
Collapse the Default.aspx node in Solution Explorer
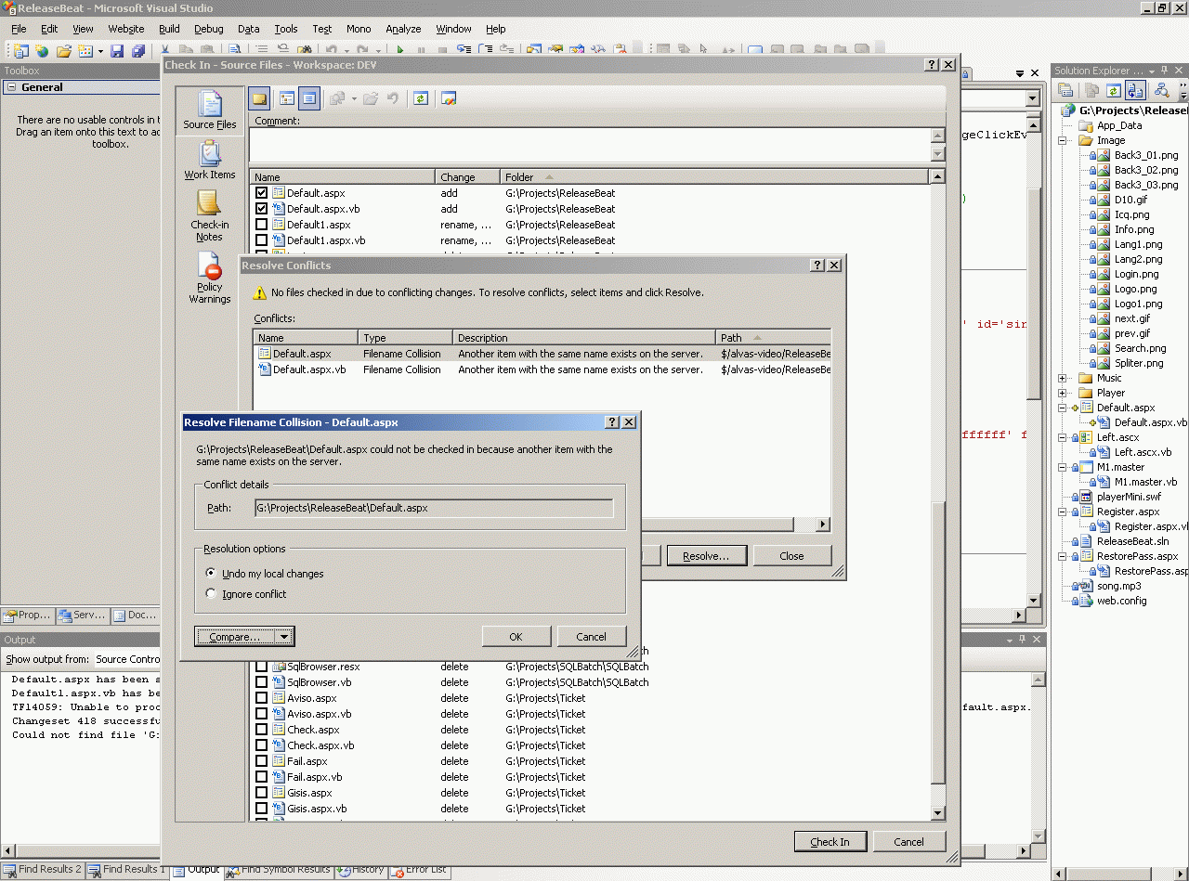pos(1063,408)
